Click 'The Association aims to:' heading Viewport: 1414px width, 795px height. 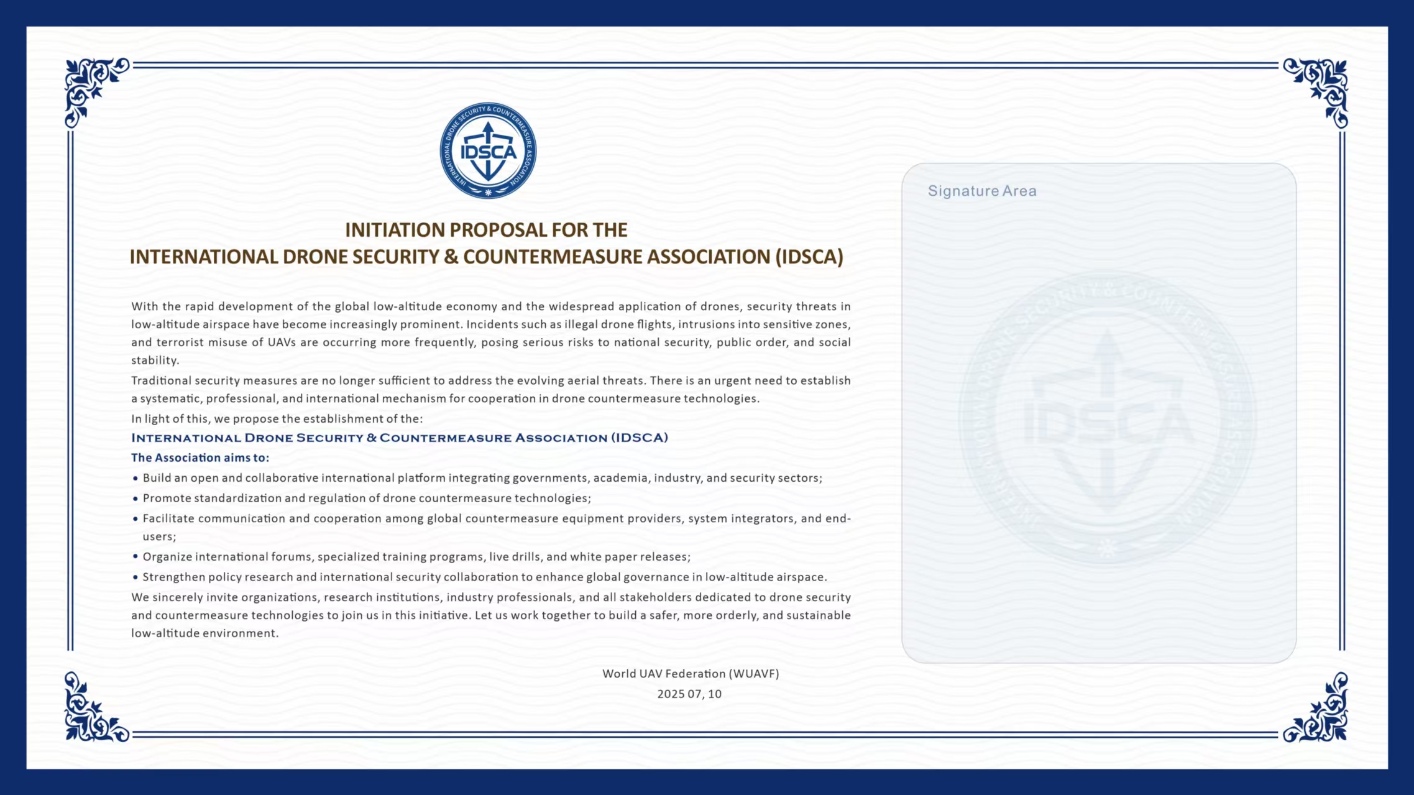click(x=200, y=457)
